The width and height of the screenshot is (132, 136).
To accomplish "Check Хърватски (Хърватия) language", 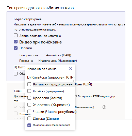I will coord(29,105).
